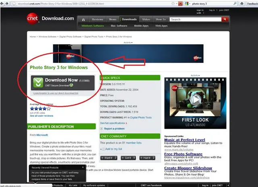Open Ad Info dropdown above the video

tap(195, 76)
